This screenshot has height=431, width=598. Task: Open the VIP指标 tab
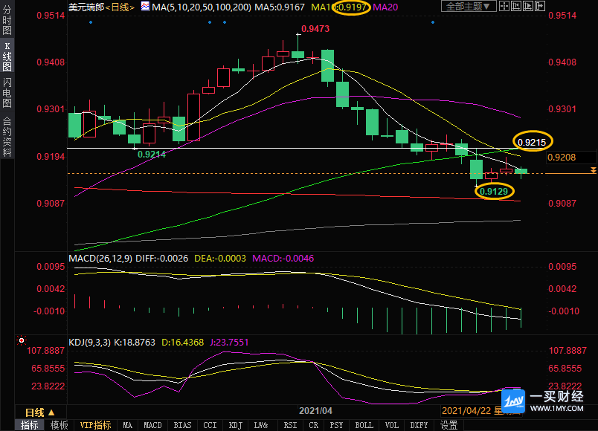[95, 425]
